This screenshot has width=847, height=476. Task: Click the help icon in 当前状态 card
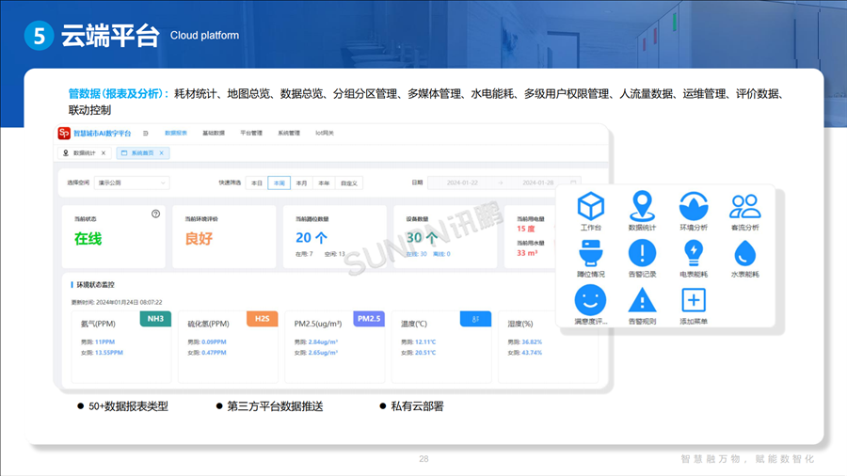155,214
